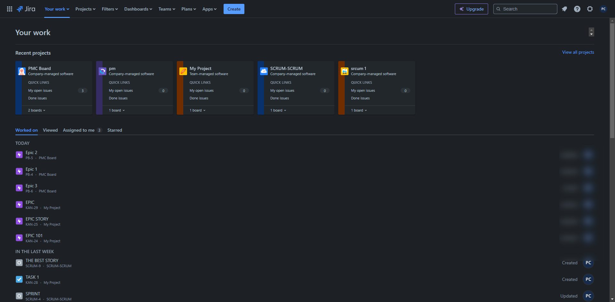Click the TASK 1 checkbox task icon
This screenshot has width=615, height=302.
click(19, 279)
